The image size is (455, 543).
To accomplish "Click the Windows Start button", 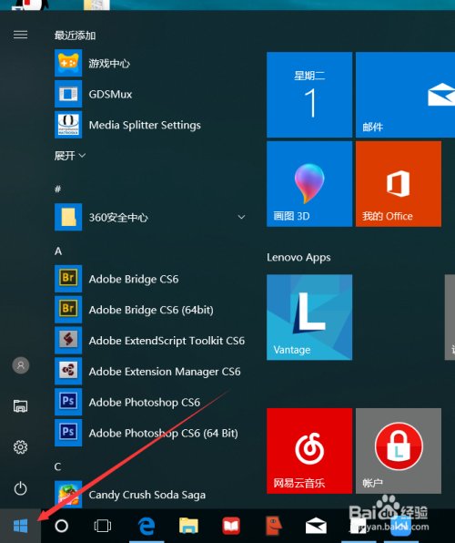I will (x=20, y=526).
